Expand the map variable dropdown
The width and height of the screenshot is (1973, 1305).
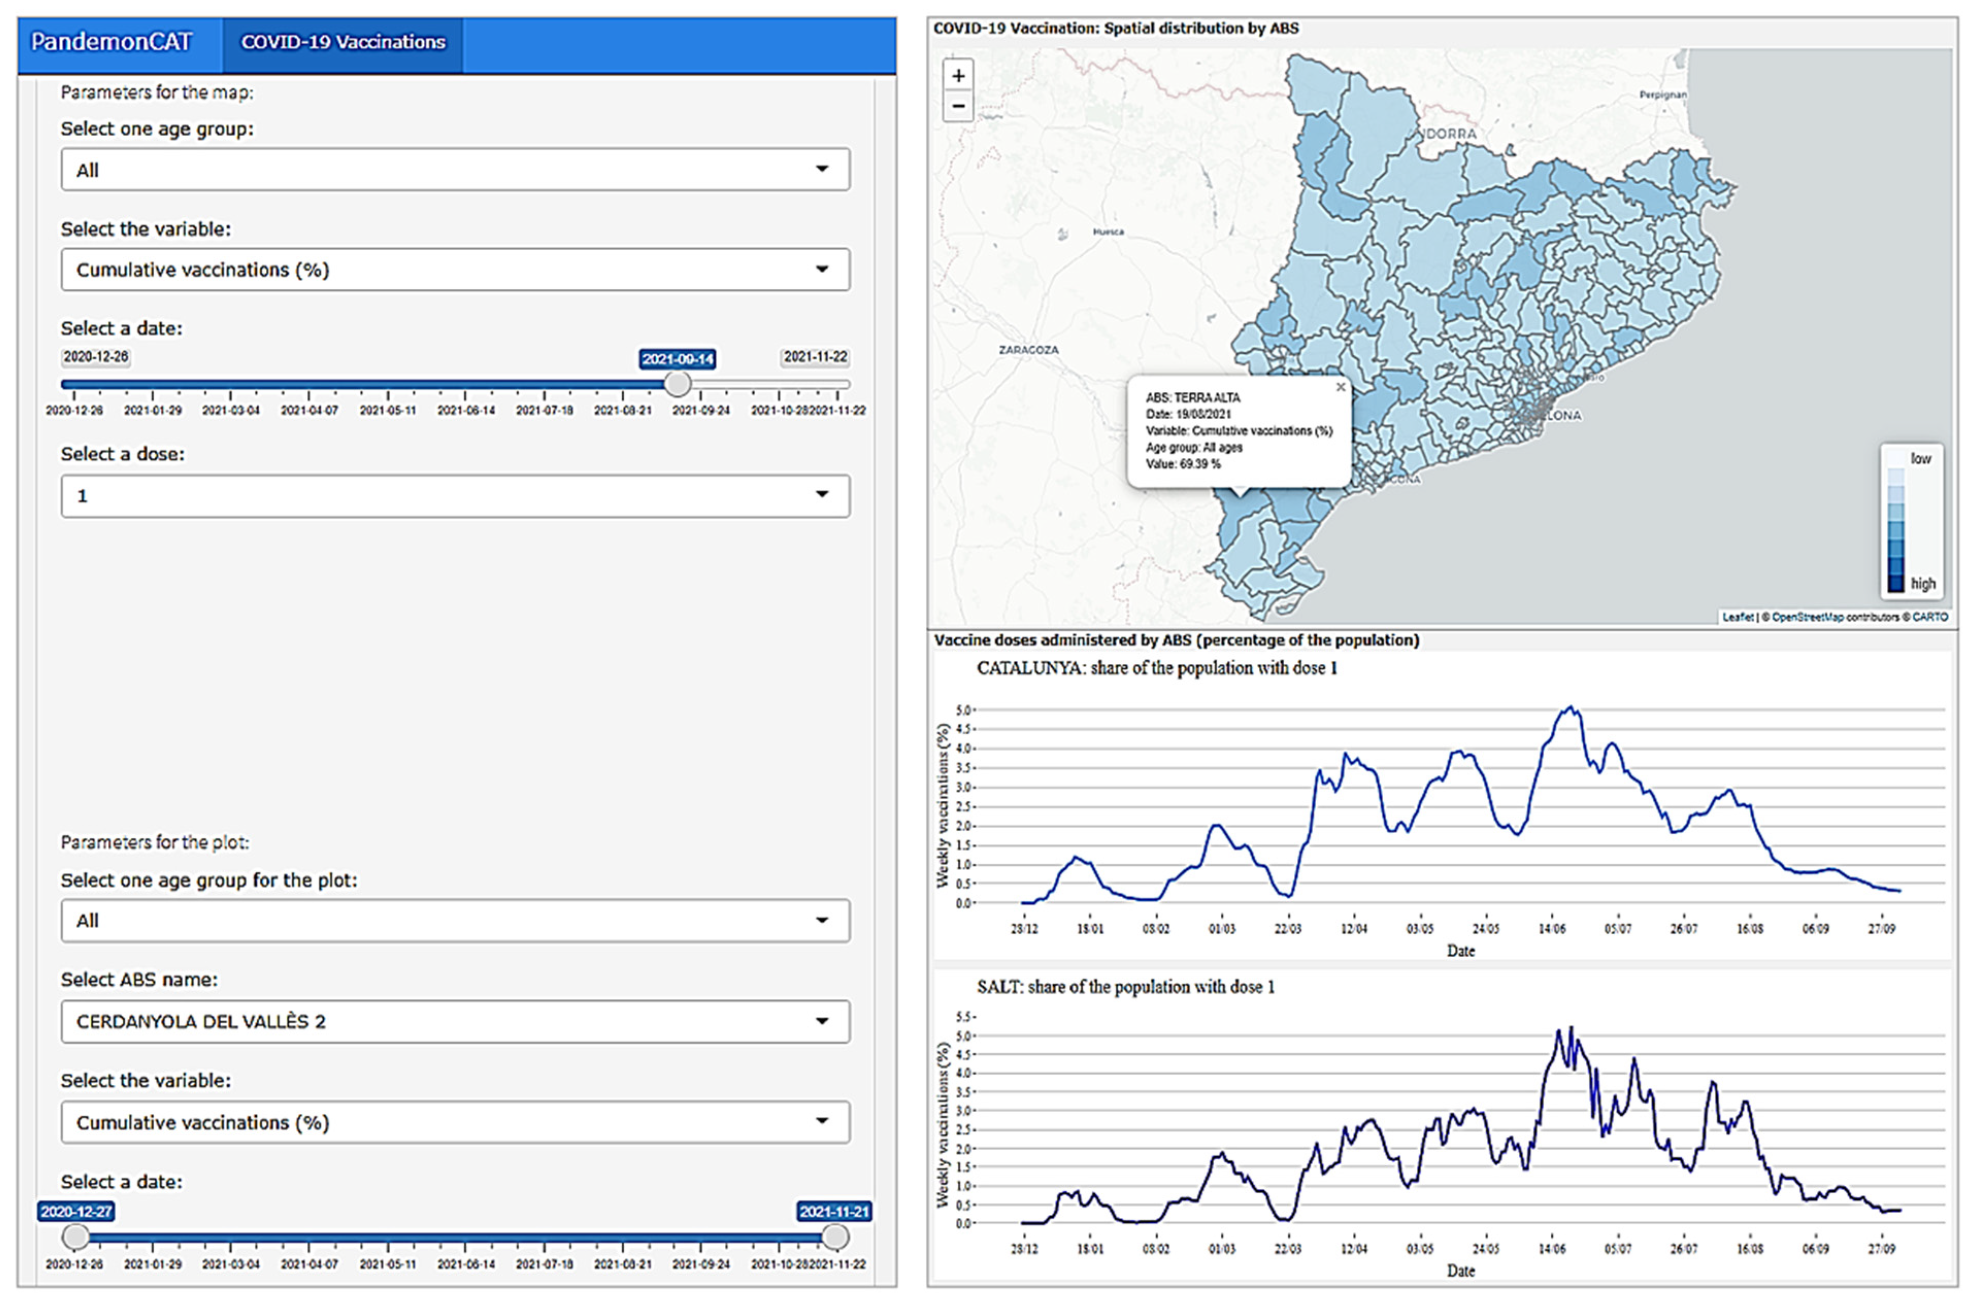[454, 270]
